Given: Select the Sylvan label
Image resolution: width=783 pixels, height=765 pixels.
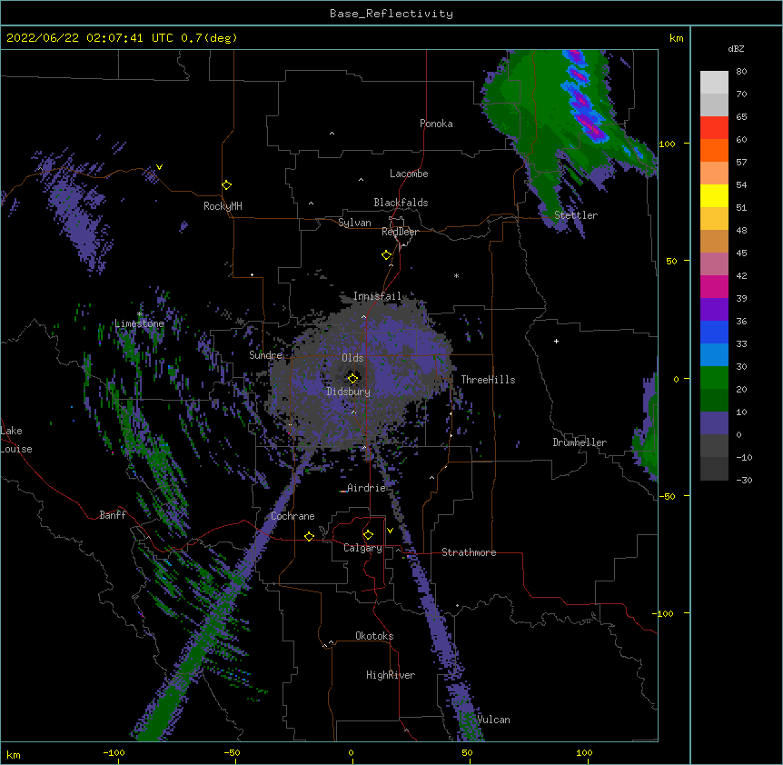Looking at the screenshot, I should [x=354, y=223].
